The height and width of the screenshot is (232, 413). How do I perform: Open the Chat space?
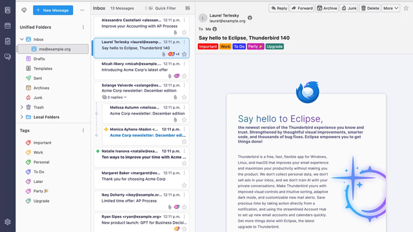click(x=8, y=57)
